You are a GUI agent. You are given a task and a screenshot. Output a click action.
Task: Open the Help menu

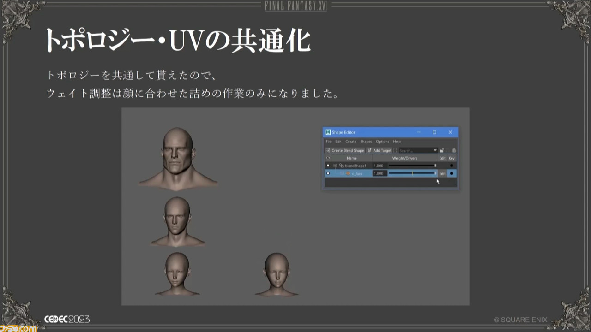397,142
